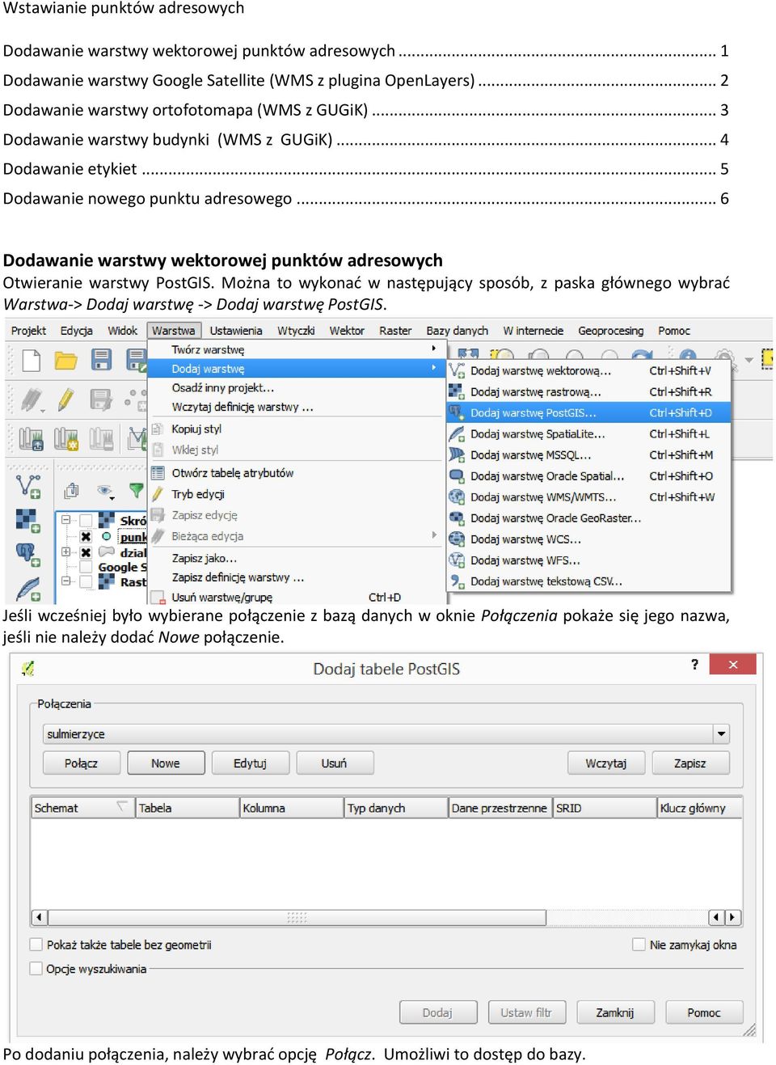Image resolution: width=776 pixels, height=1065 pixels.
Task: Click sort arrow on Schemat column header
Action: [122, 805]
